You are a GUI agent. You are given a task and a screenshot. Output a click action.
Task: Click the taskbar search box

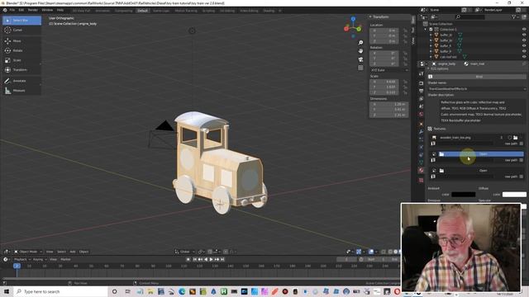(x=60, y=291)
